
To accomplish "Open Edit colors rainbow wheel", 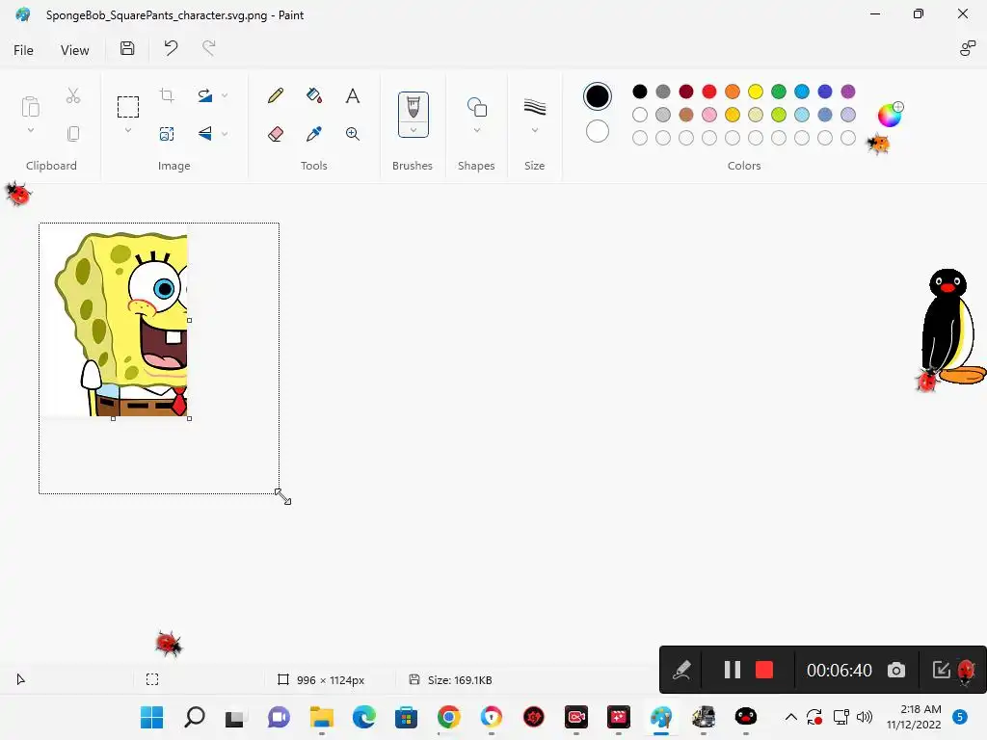I will [890, 115].
